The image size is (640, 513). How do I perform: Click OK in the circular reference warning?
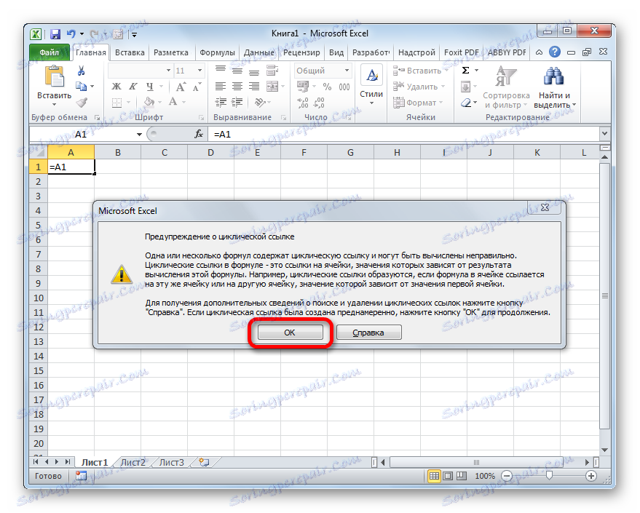290,333
